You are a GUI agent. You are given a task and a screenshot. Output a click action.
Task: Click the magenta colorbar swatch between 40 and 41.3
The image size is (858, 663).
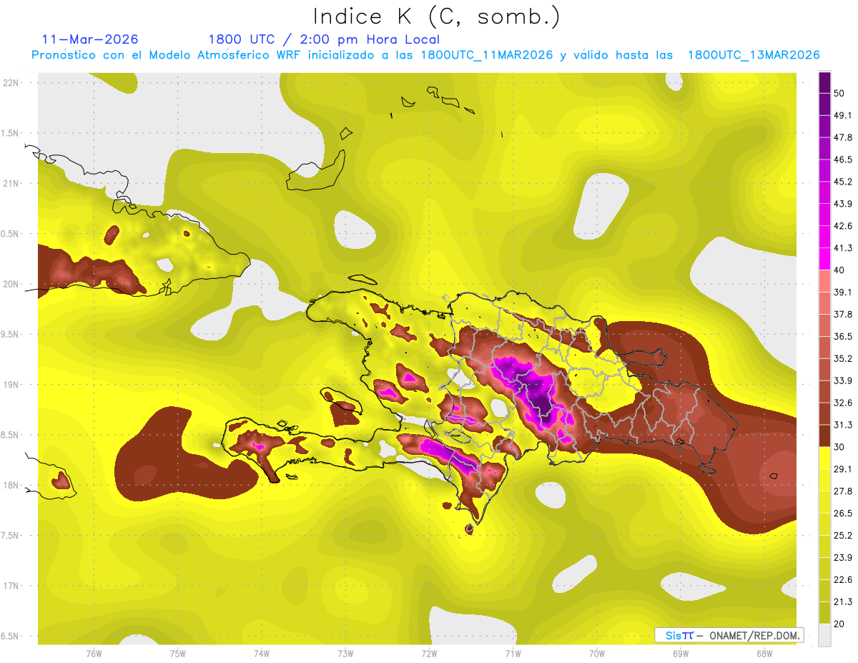[824, 259]
